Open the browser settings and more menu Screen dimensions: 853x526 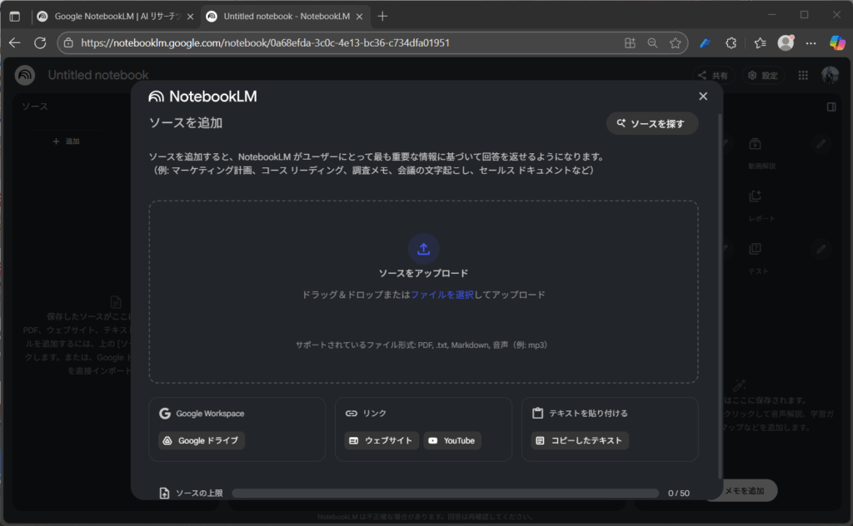tap(811, 42)
